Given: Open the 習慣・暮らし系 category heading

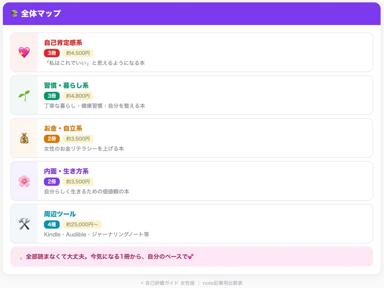Looking at the screenshot, I should 66,86.
